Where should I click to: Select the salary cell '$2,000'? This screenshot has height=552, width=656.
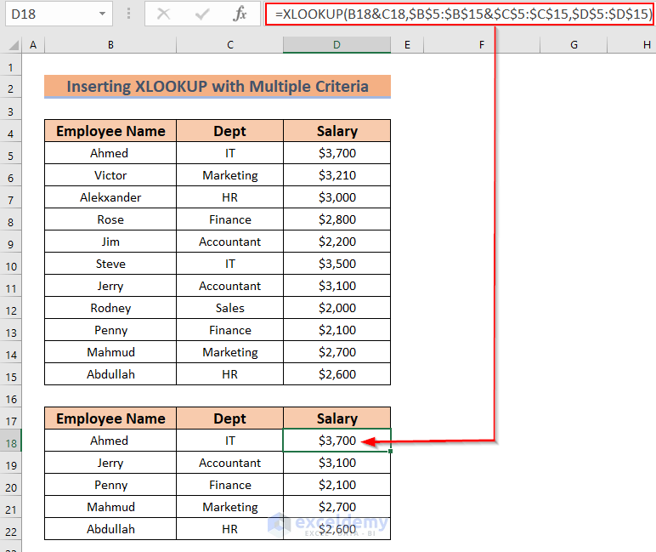click(336, 308)
